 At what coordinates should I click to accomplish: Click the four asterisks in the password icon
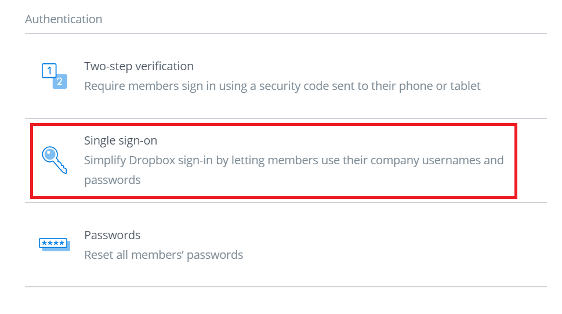coord(53,243)
